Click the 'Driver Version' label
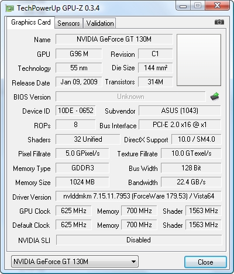The width and height of the screenshot is (234, 274). click(x=32, y=197)
